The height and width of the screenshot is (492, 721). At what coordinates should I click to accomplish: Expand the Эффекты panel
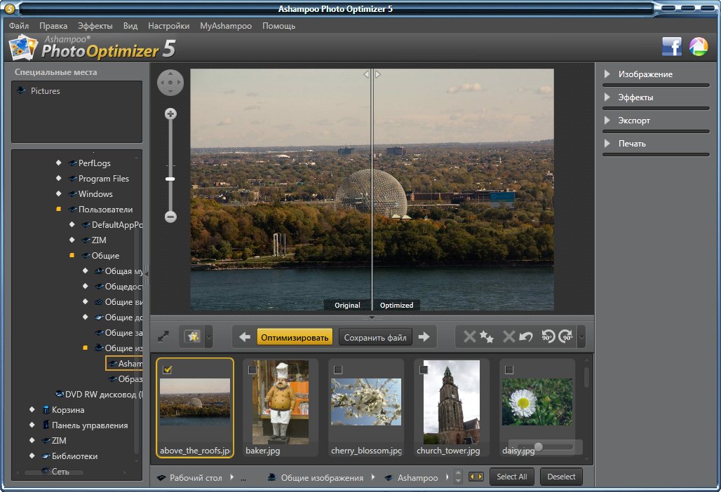point(635,97)
